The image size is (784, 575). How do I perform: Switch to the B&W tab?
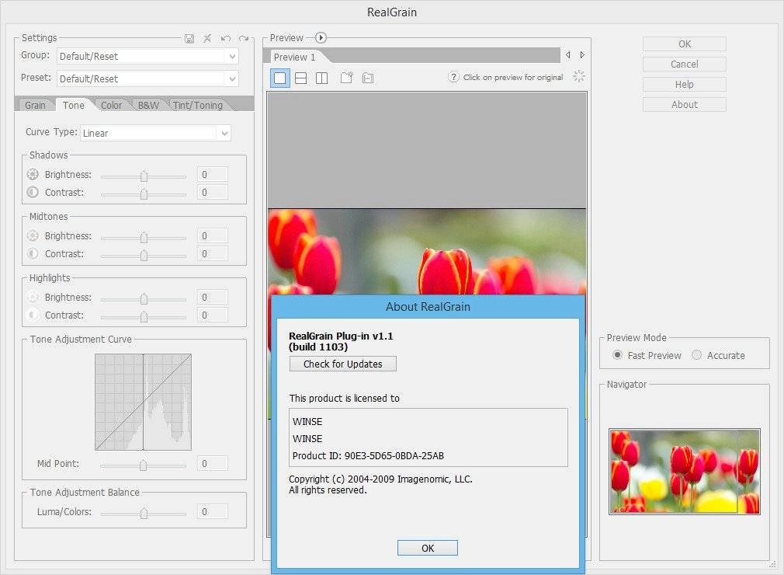pyautogui.click(x=148, y=105)
